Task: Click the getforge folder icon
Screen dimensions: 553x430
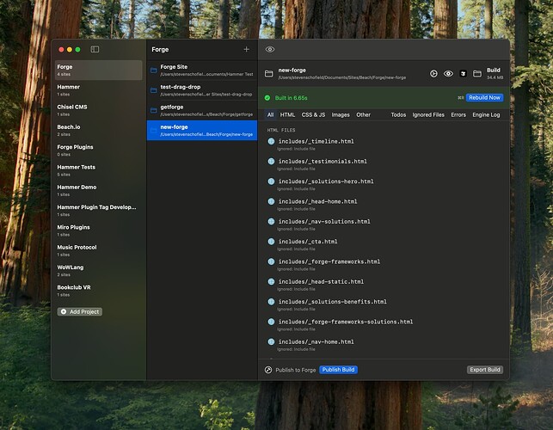Action: [x=154, y=110]
